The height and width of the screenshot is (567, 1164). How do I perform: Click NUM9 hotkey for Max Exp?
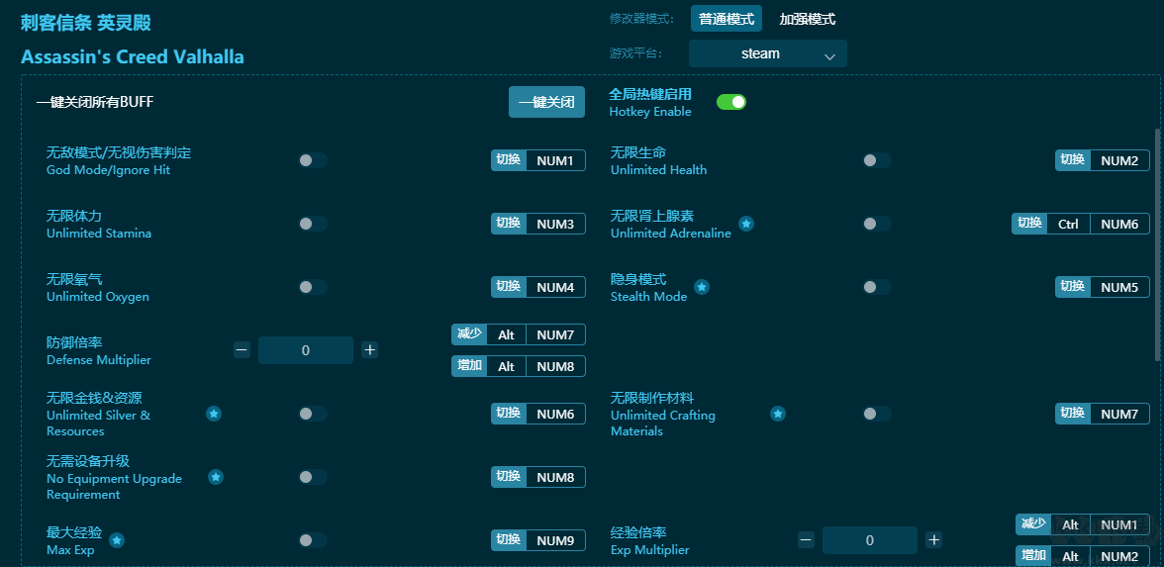pos(555,540)
